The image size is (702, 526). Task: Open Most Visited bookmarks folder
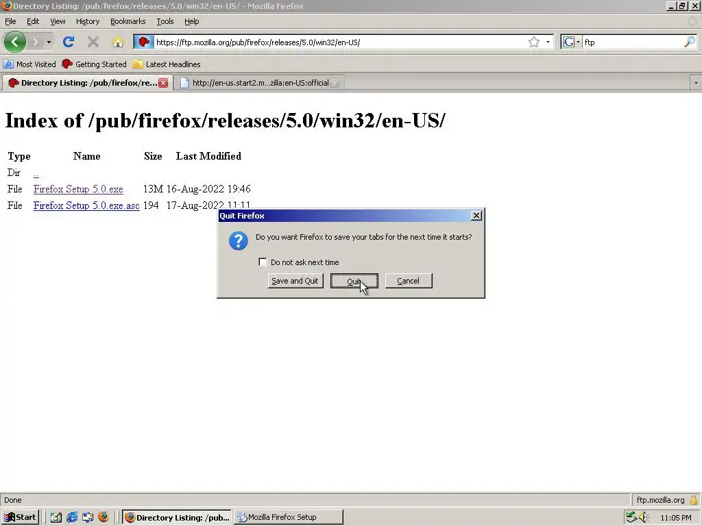(29, 64)
